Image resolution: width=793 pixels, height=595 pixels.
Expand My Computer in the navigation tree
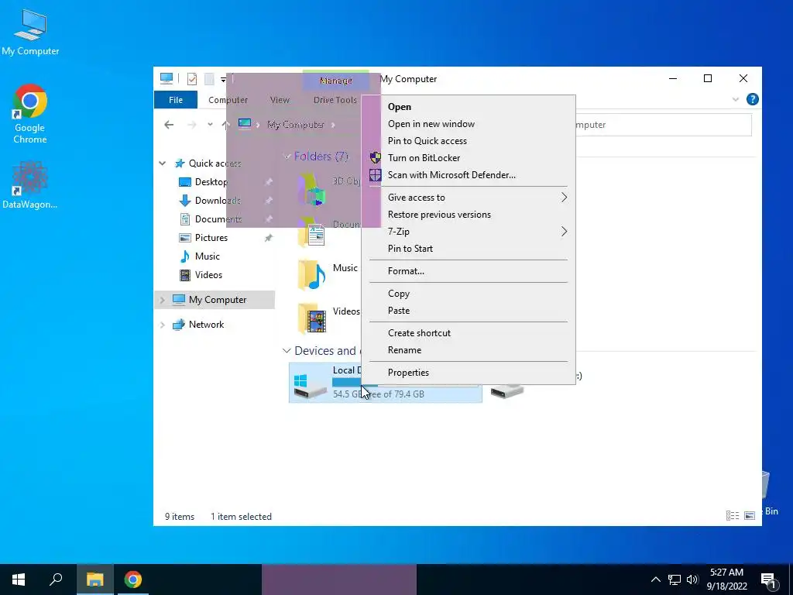click(163, 300)
